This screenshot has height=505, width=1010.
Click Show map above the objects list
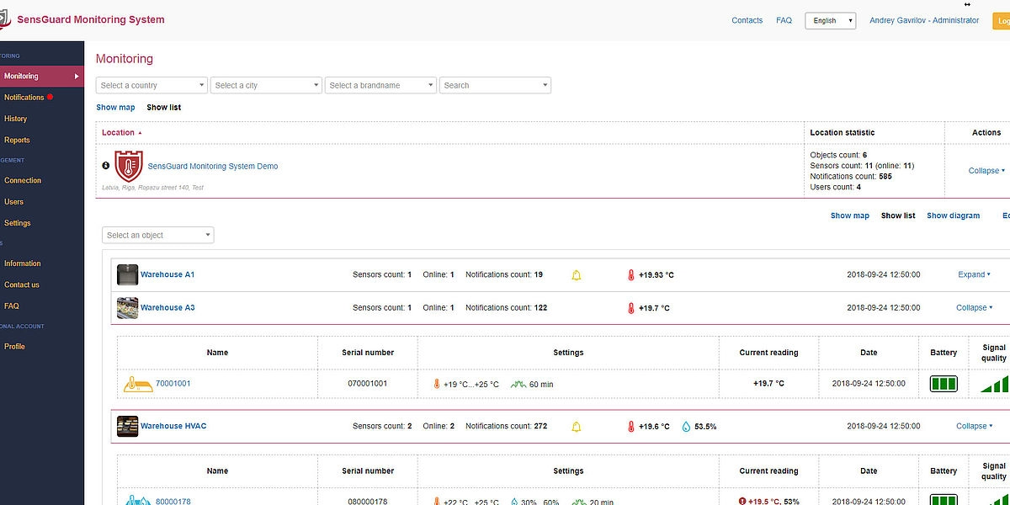850,215
